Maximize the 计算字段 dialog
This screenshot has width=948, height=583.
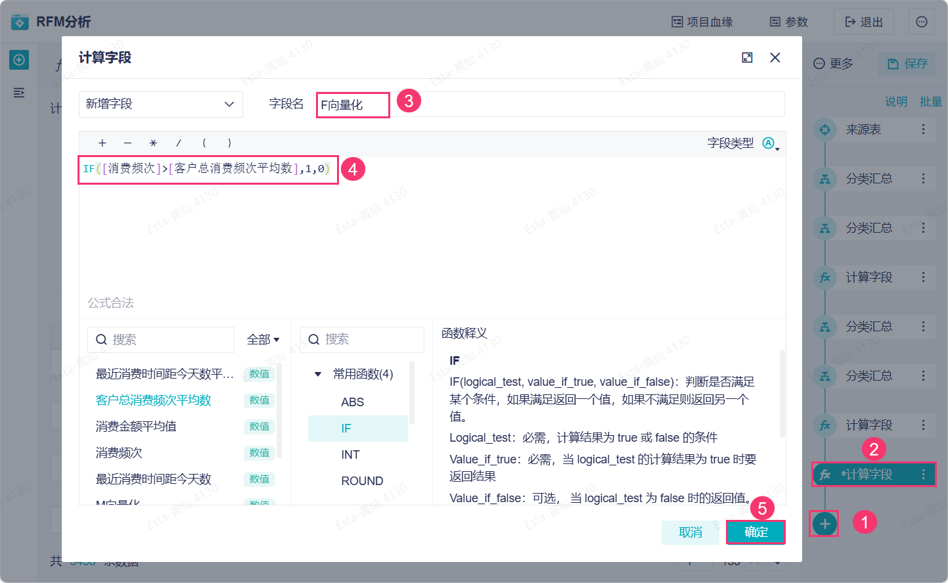[x=747, y=58]
